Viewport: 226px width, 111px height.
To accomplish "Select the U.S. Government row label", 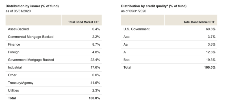I will 136,29.
